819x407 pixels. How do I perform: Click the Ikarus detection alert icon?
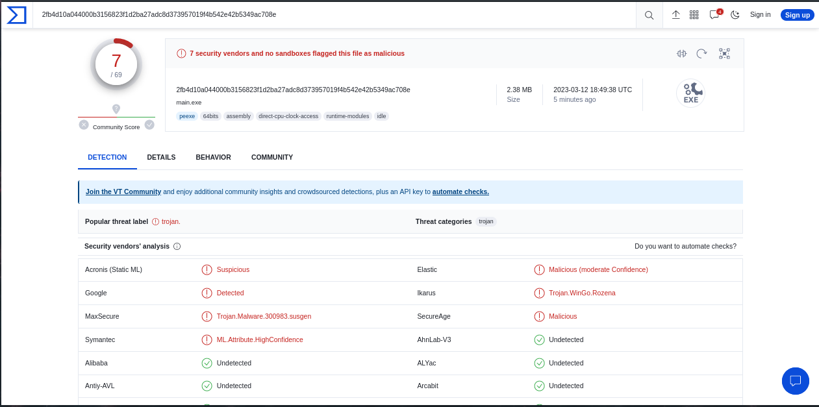click(539, 293)
